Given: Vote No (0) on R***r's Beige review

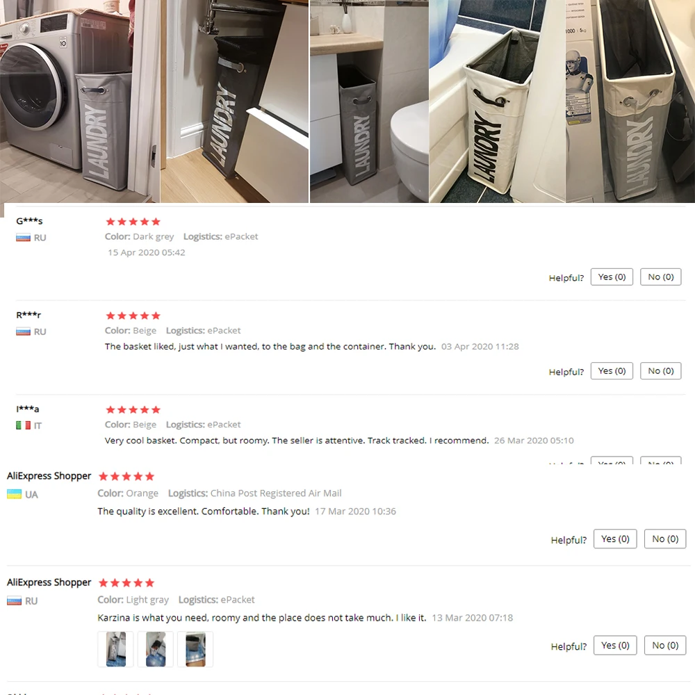Looking at the screenshot, I should 660,371.
